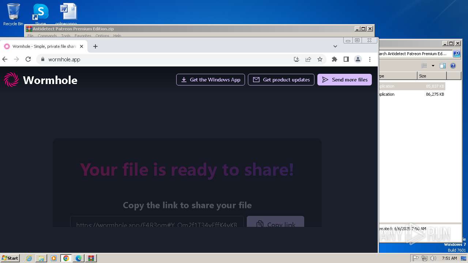
Task: Click the Explorer search magnifier icon
Action: pyautogui.click(x=457, y=54)
